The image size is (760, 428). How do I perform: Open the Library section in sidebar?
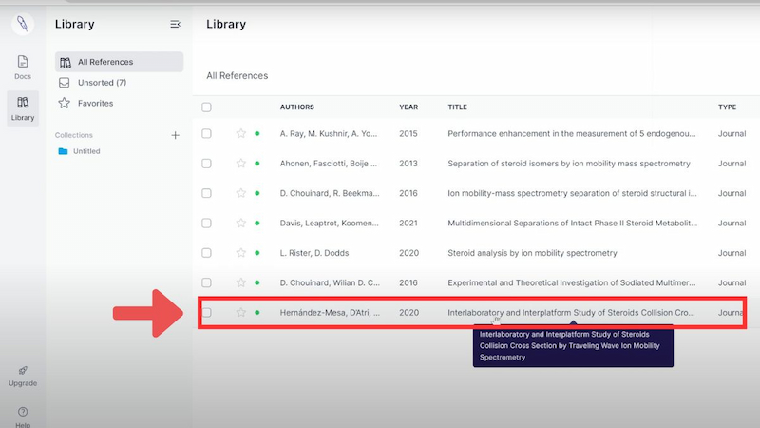click(x=22, y=108)
